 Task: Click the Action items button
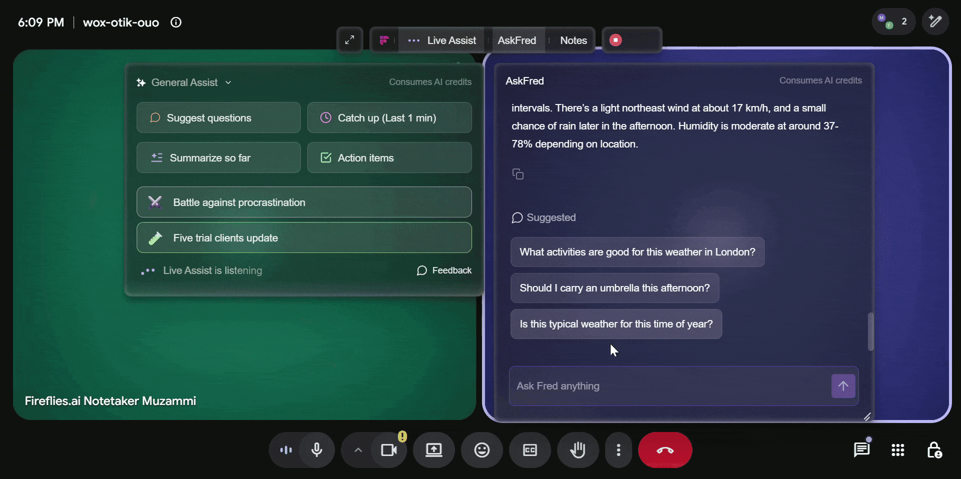click(x=389, y=157)
